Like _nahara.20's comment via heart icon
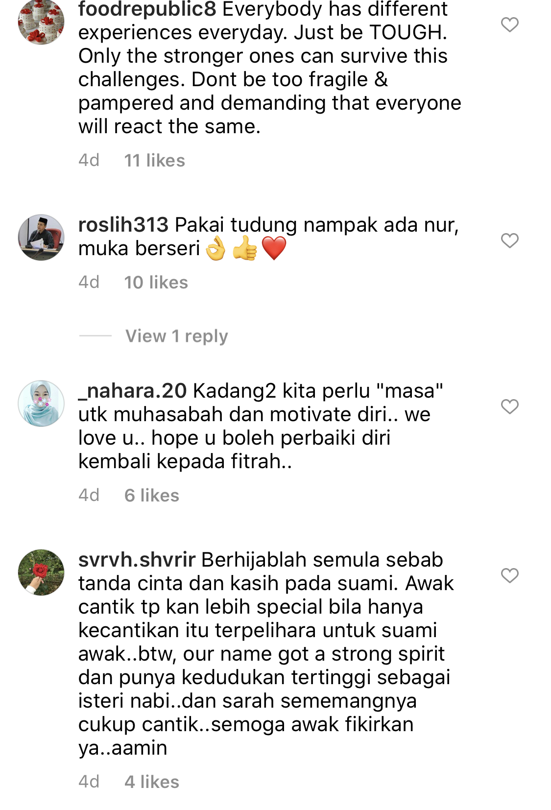The width and height of the screenshot is (551, 810). click(x=509, y=406)
